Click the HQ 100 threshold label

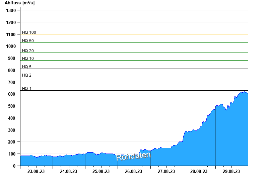pos(29,32)
